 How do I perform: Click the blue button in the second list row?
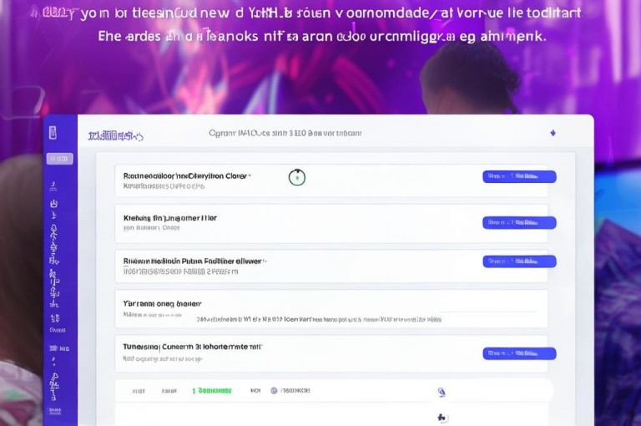point(519,223)
